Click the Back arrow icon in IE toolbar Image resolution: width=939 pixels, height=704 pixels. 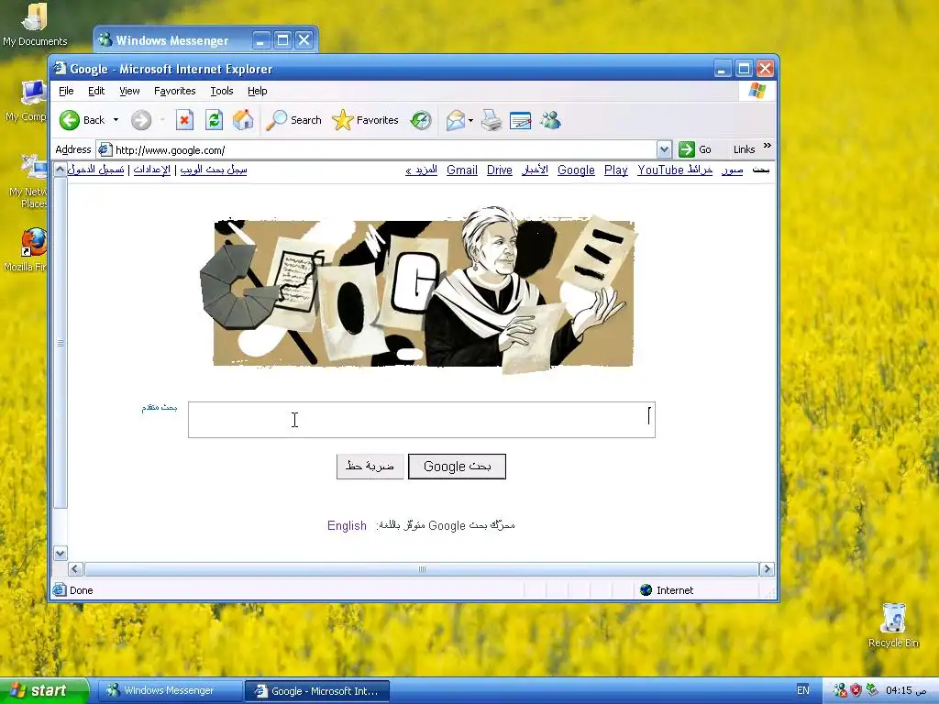(x=70, y=120)
